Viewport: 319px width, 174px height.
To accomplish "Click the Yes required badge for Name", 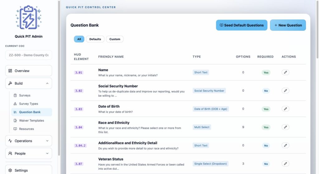I will coord(266,73).
